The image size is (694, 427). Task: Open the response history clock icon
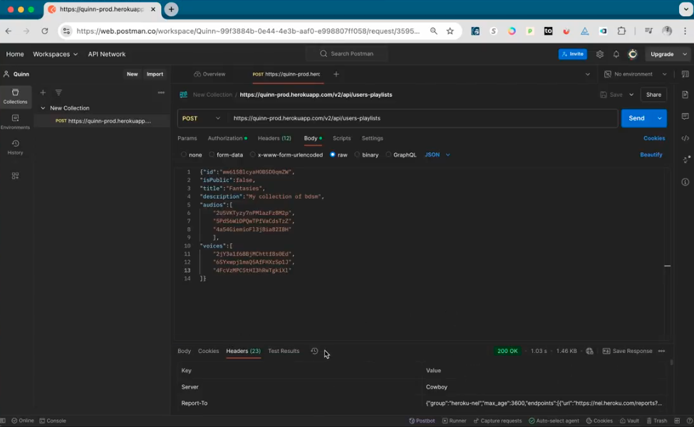pyautogui.click(x=314, y=351)
